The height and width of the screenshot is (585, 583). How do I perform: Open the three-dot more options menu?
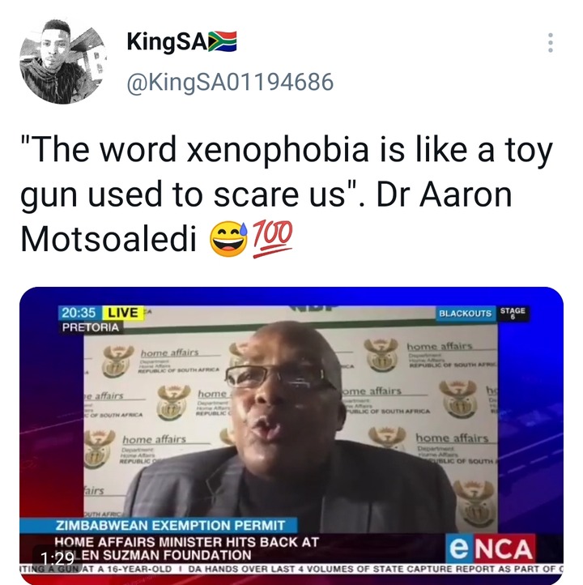coord(550,43)
